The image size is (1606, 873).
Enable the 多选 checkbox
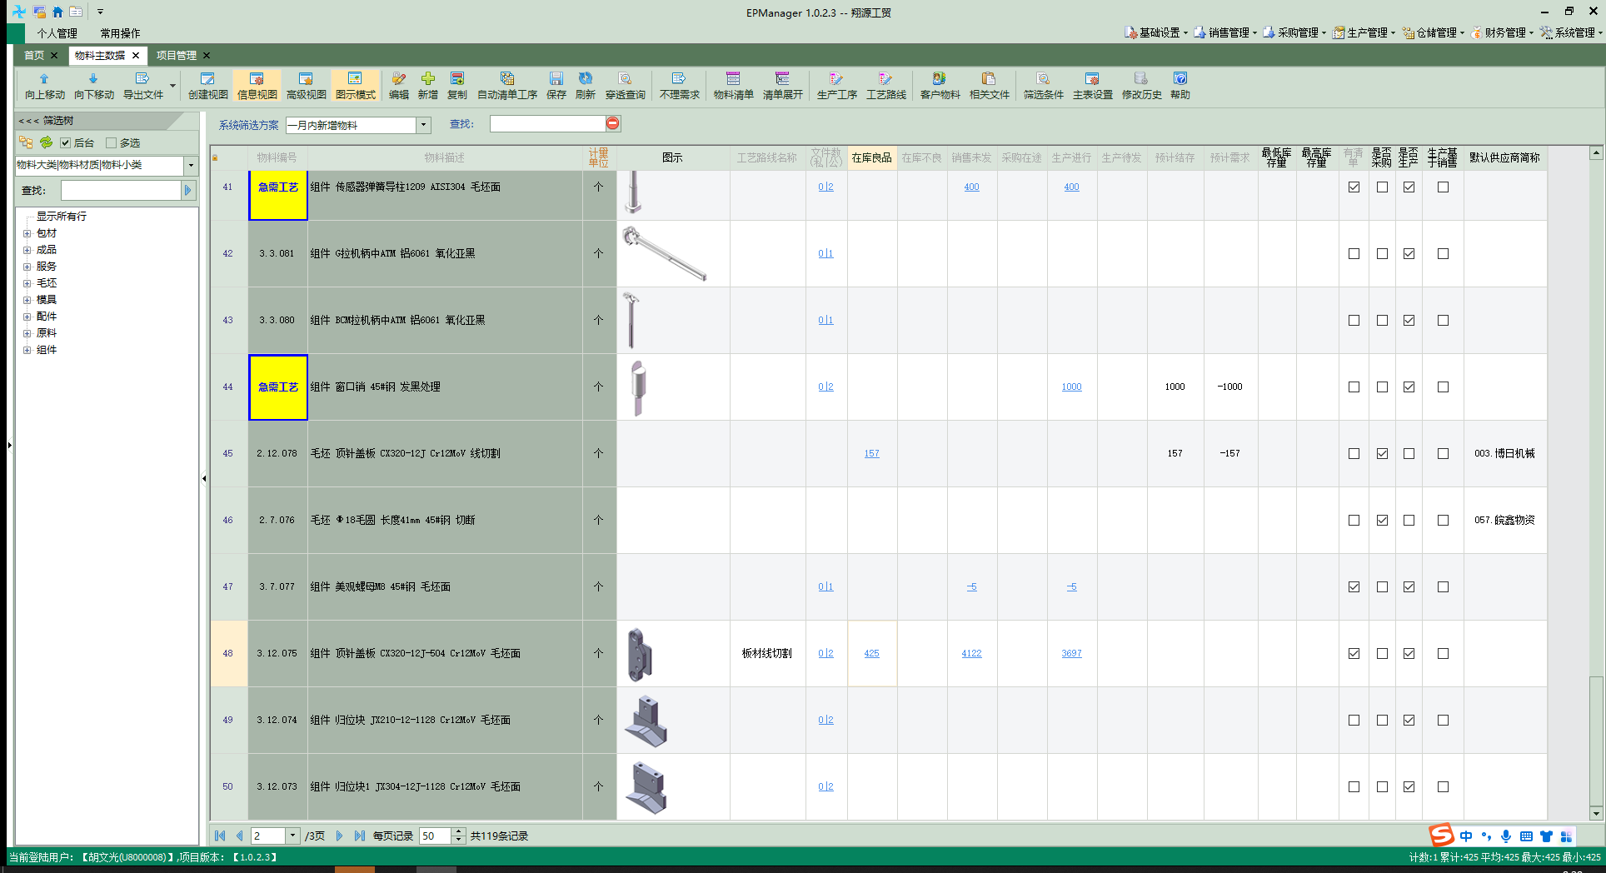(x=111, y=142)
